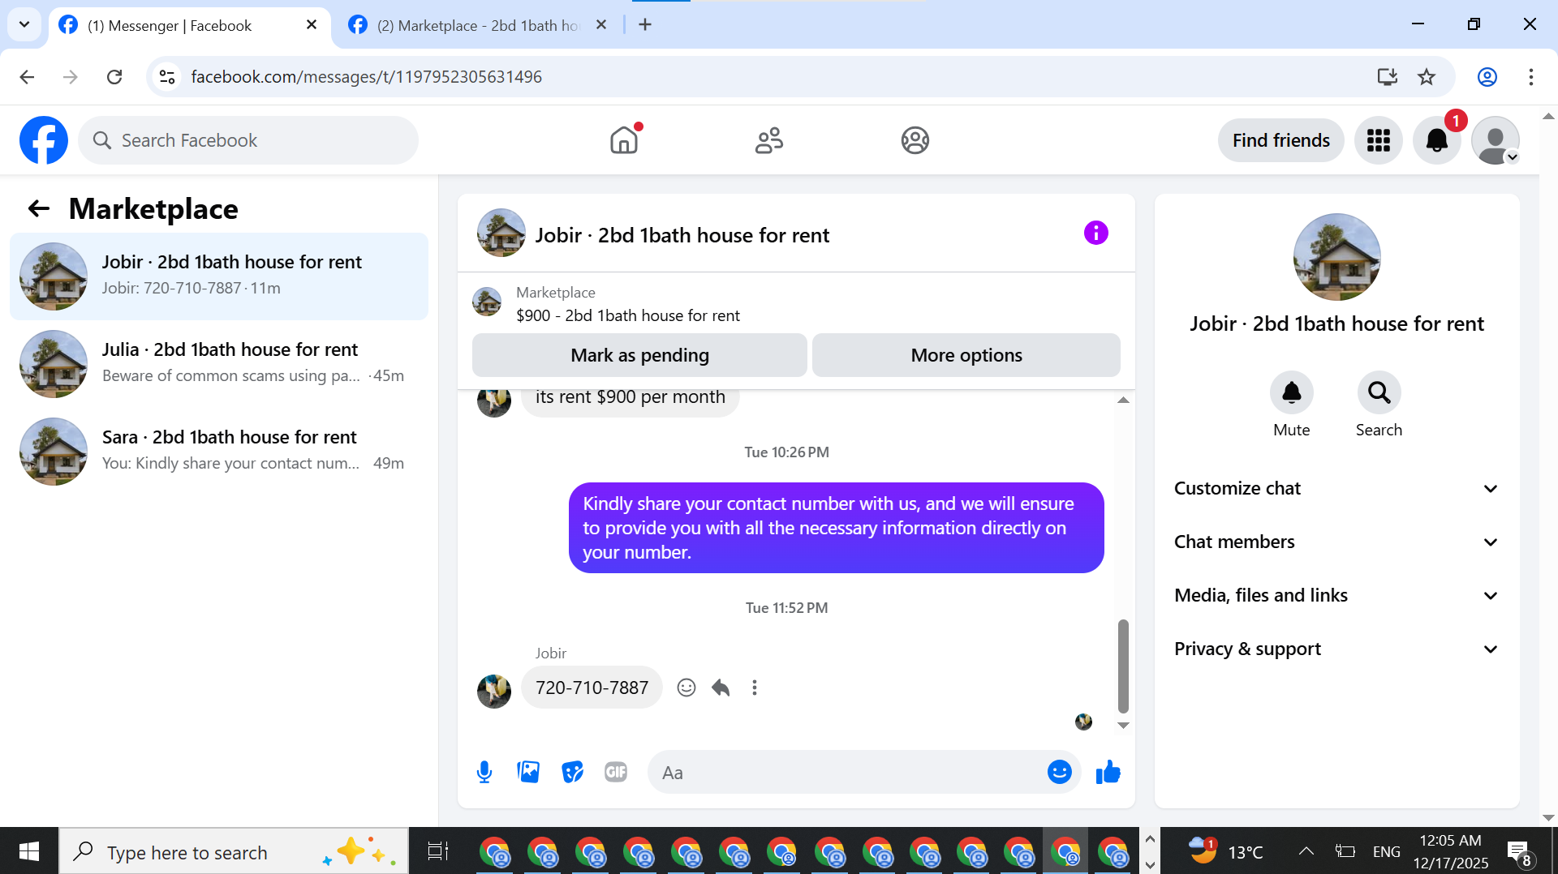Open the notifications bell with badge
1558x874 pixels.
pos(1437,140)
